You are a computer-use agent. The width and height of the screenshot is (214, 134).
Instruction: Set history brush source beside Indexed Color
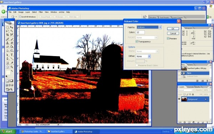coord(179,76)
